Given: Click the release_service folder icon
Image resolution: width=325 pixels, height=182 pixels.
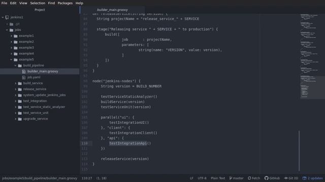Looking at the screenshot, I should coord(20,89).
